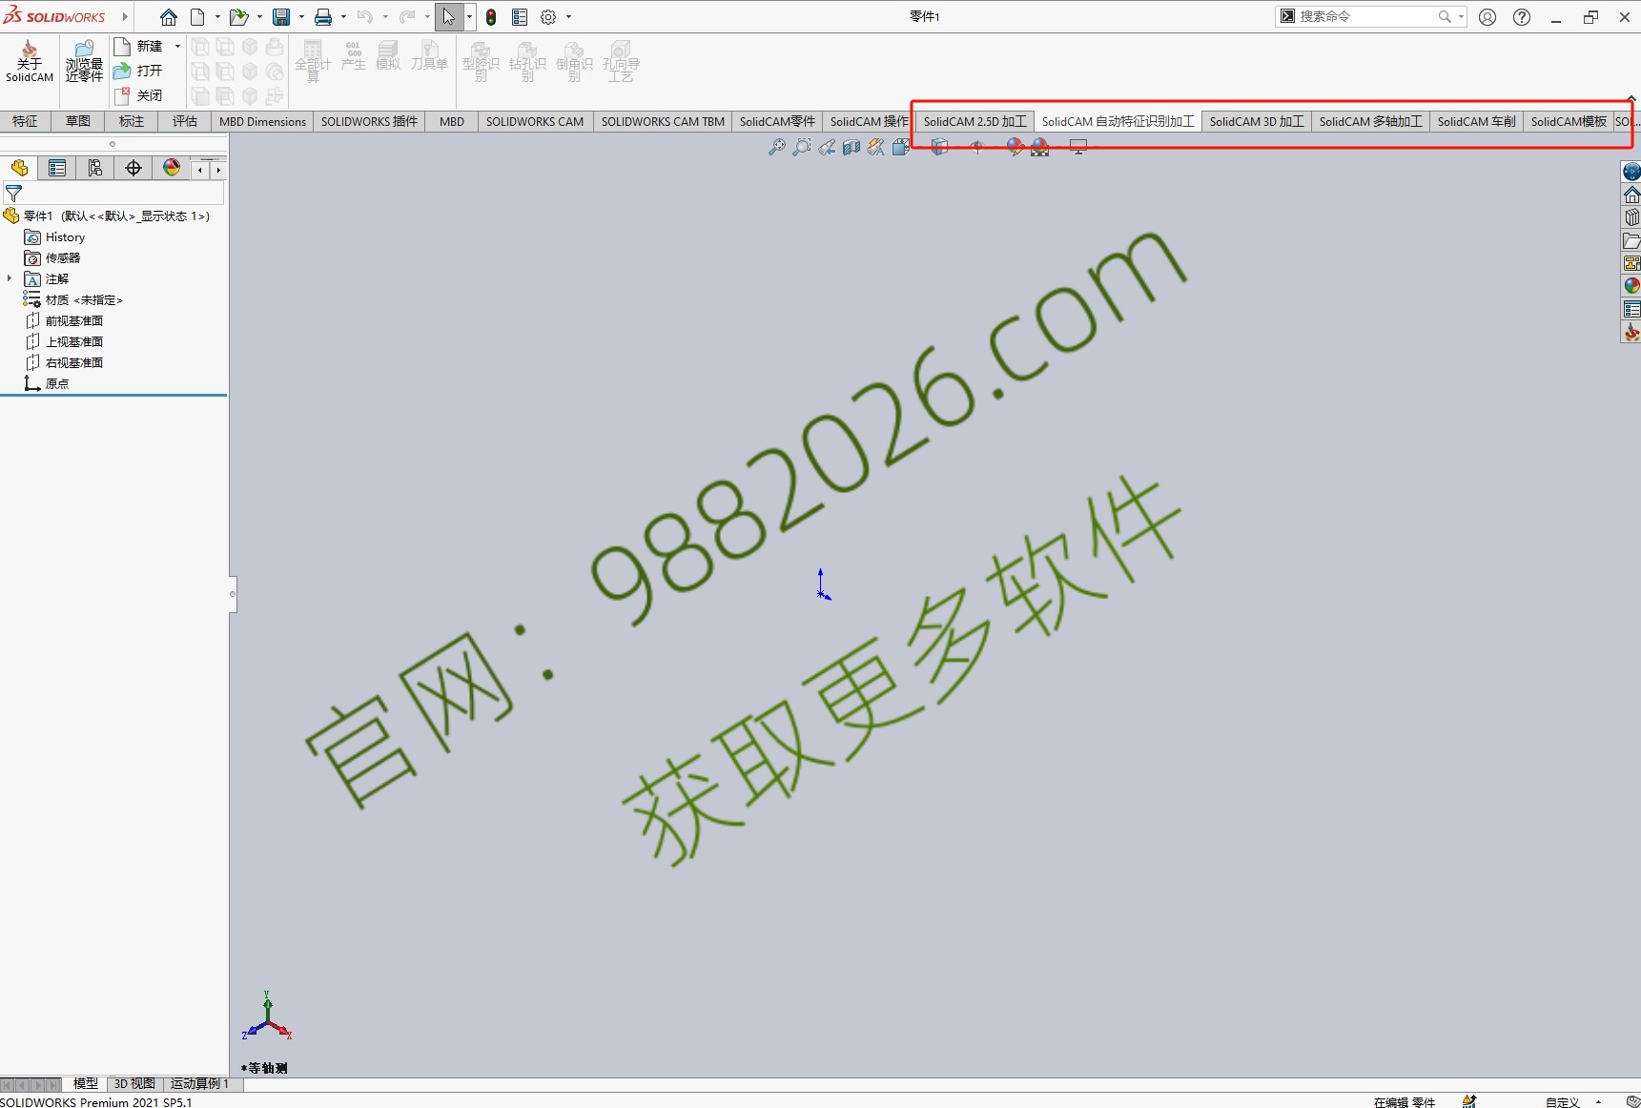Viewport: 1641px width, 1108px height.
Task: Open Custom Properties in the task pane
Action: coord(1631,310)
